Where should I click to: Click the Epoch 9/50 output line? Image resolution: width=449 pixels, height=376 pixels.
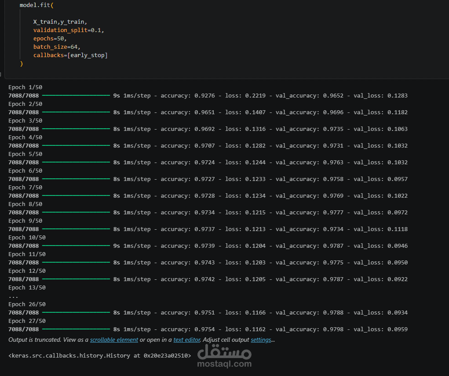(25, 221)
